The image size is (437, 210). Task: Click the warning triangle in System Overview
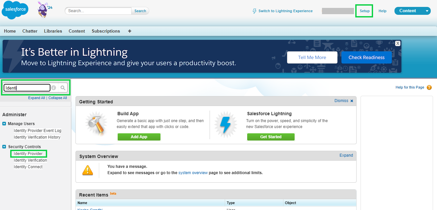pos(88,170)
